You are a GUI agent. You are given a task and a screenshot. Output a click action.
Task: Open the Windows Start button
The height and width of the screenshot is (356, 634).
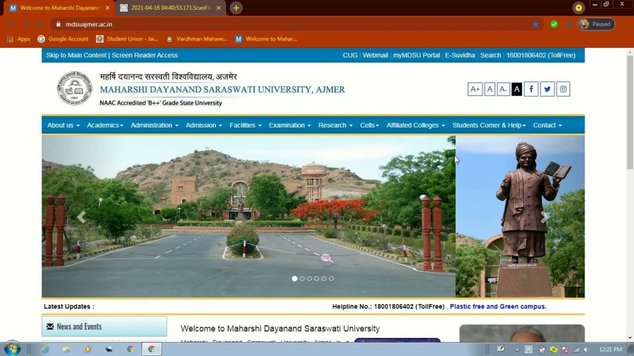point(12,349)
